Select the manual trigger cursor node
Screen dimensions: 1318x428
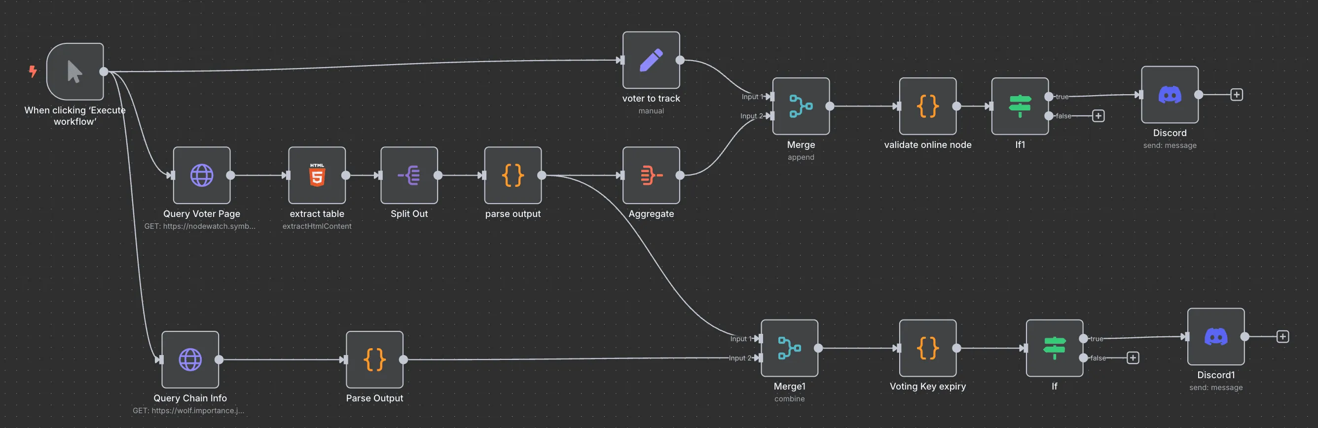(74, 71)
